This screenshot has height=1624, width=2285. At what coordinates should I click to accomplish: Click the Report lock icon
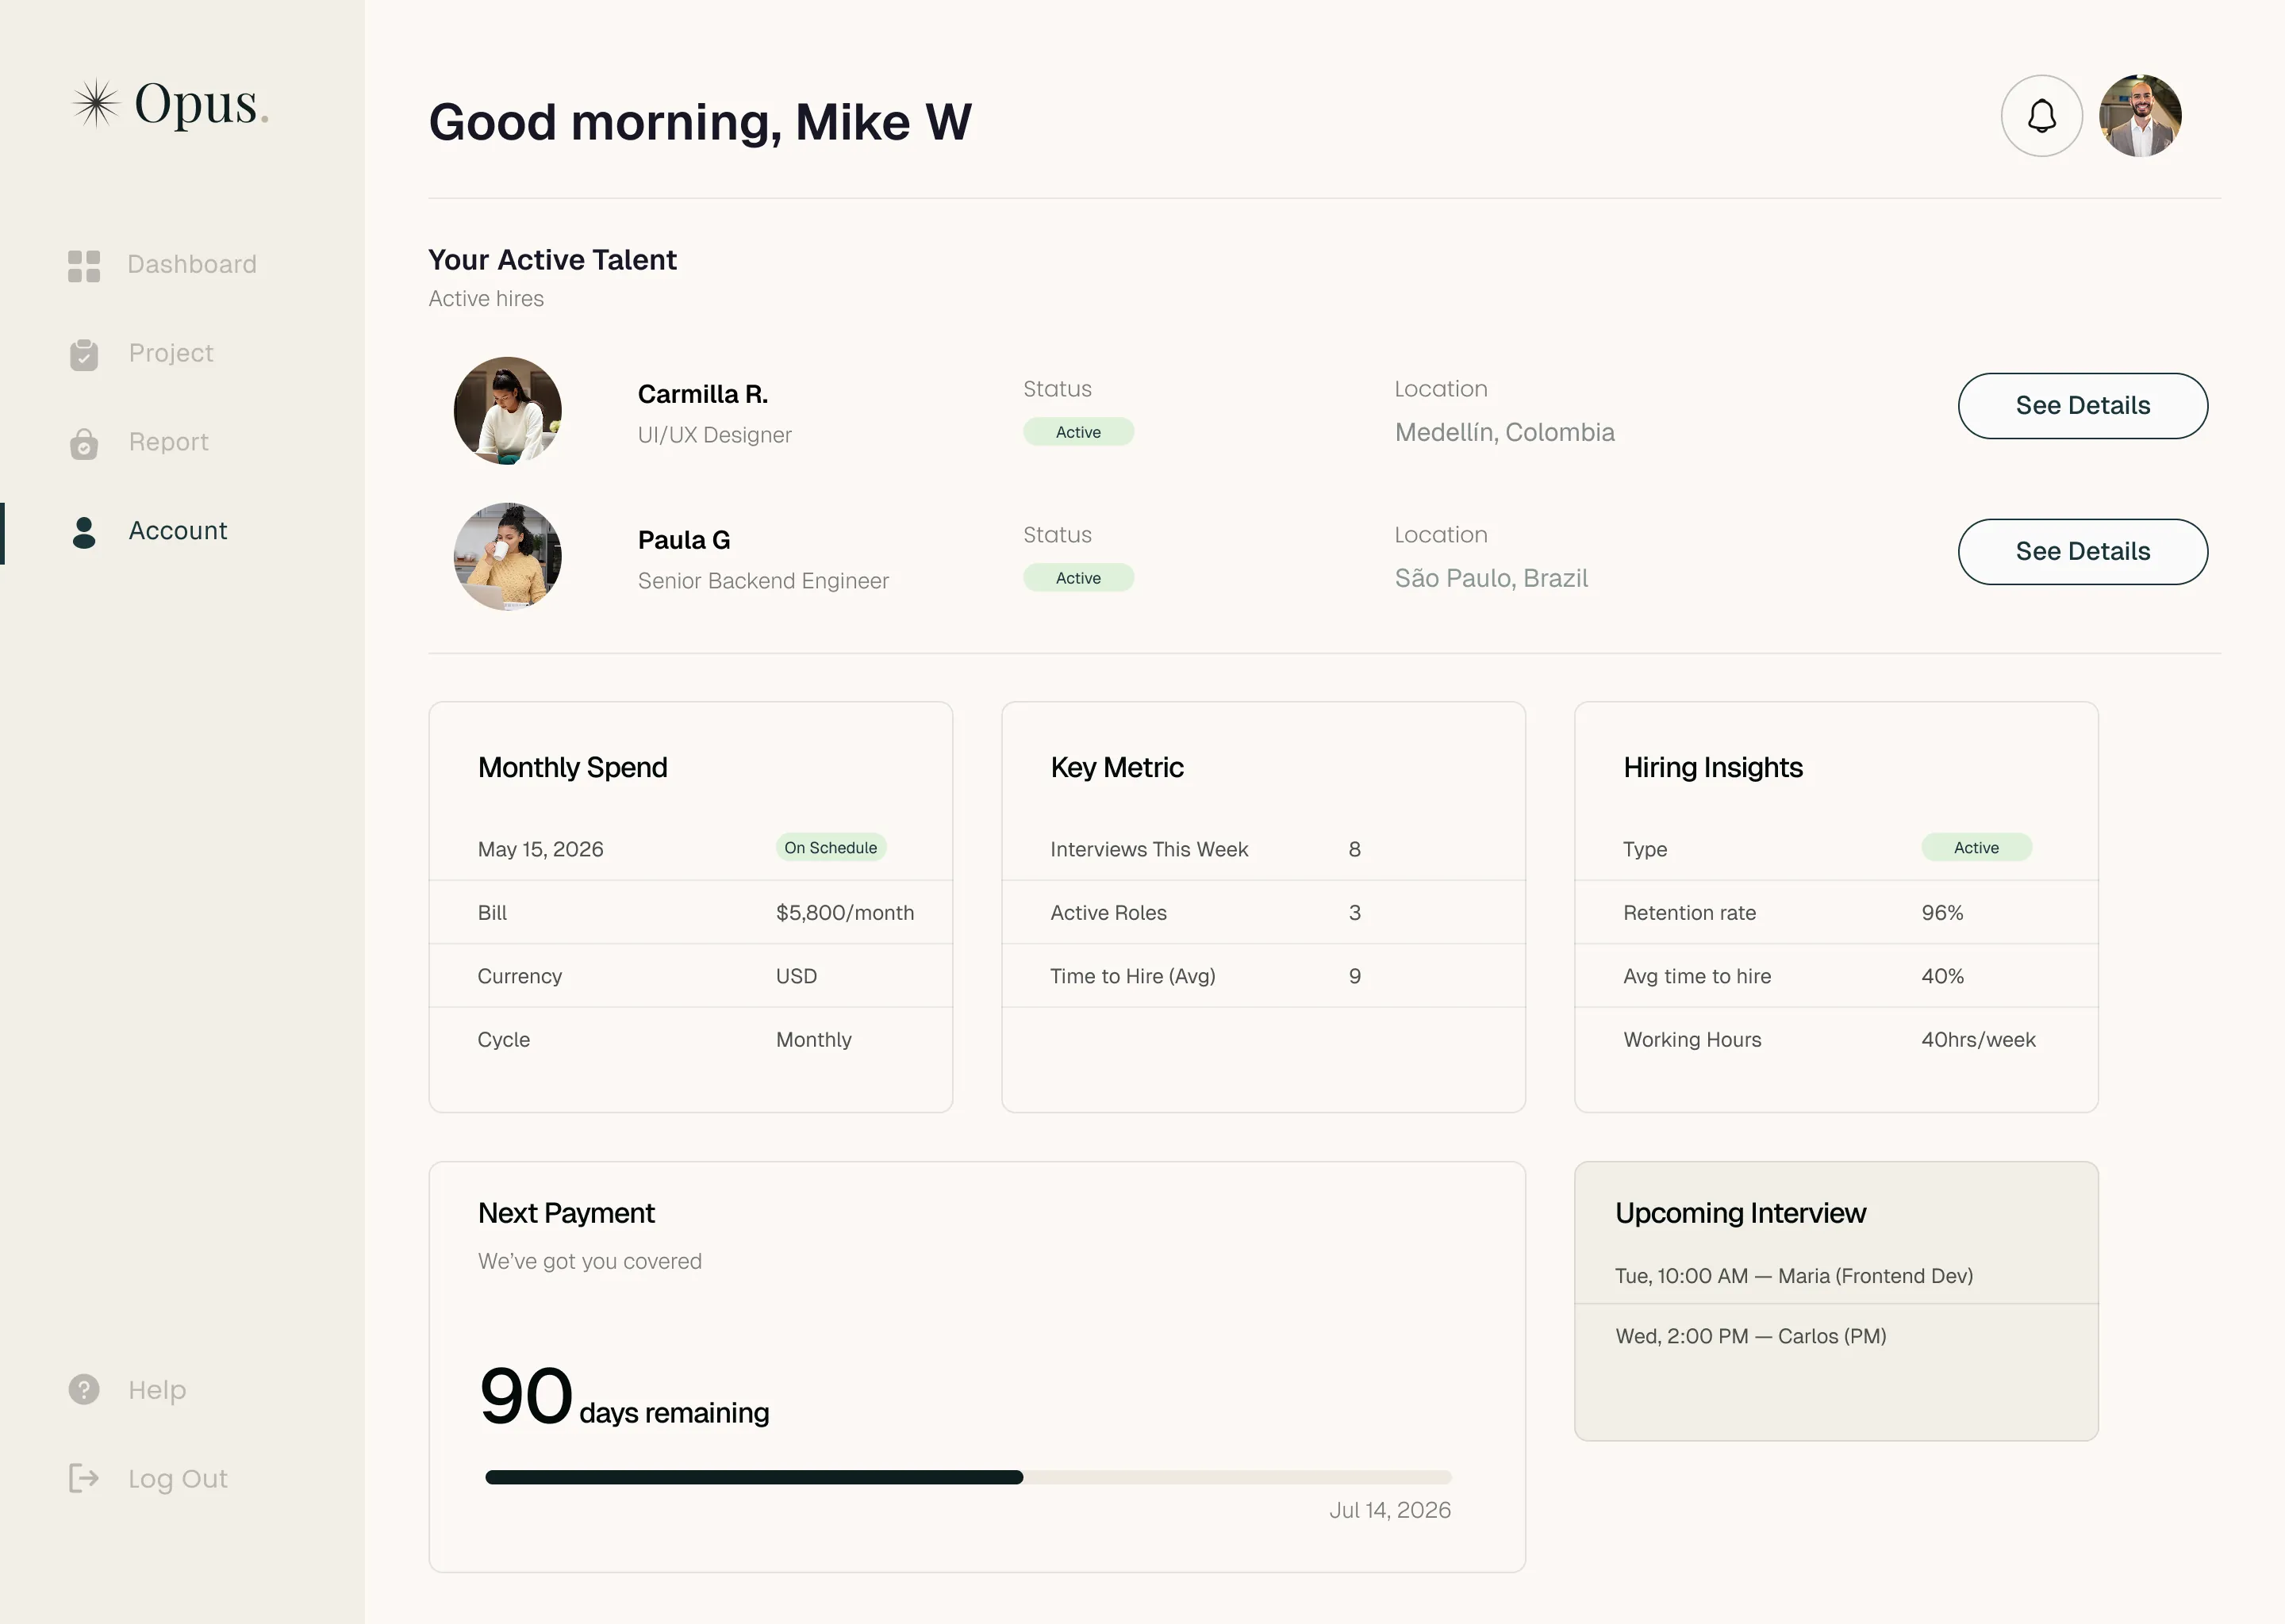click(x=84, y=443)
